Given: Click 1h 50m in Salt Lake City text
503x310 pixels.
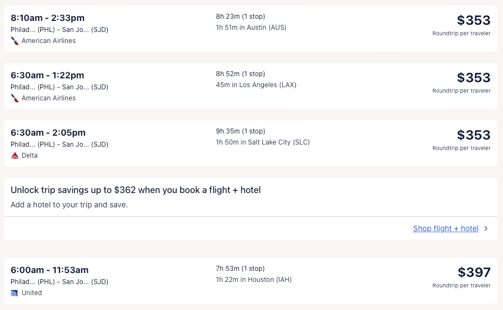Looking at the screenshot, I should 263,142.
